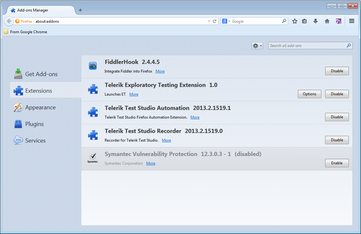Click the bookmark star icon
This screenshot has width=361, height=234.
(295, 21)
